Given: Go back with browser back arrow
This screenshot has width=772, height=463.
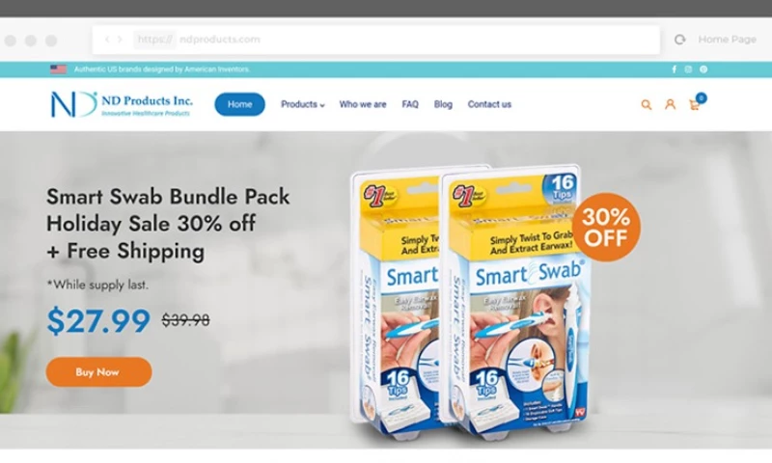Looking at the screenshot, I should (x=107, y=40).
